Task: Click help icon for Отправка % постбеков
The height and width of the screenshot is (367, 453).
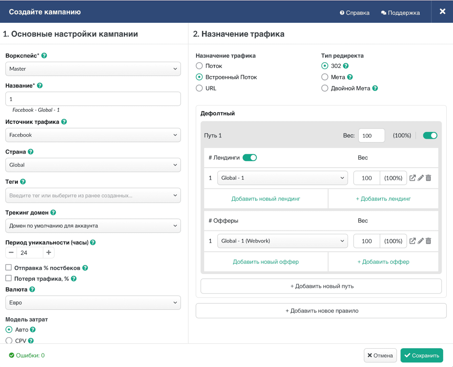Action: (85, 268)
